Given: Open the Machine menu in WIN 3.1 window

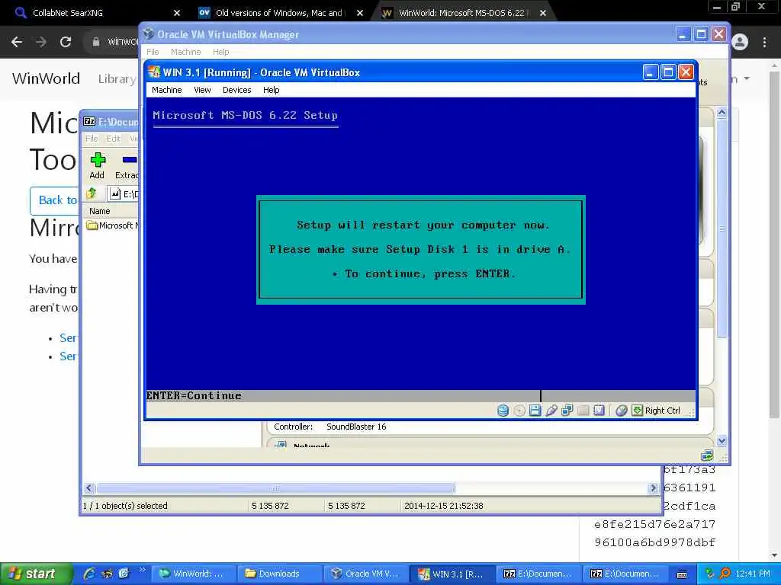Looking at the screenshot, I should point(166,90).
